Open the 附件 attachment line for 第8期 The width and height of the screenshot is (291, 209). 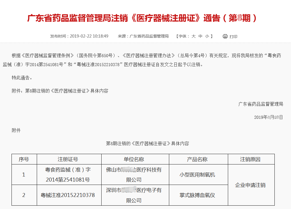(x=60, y=91)
